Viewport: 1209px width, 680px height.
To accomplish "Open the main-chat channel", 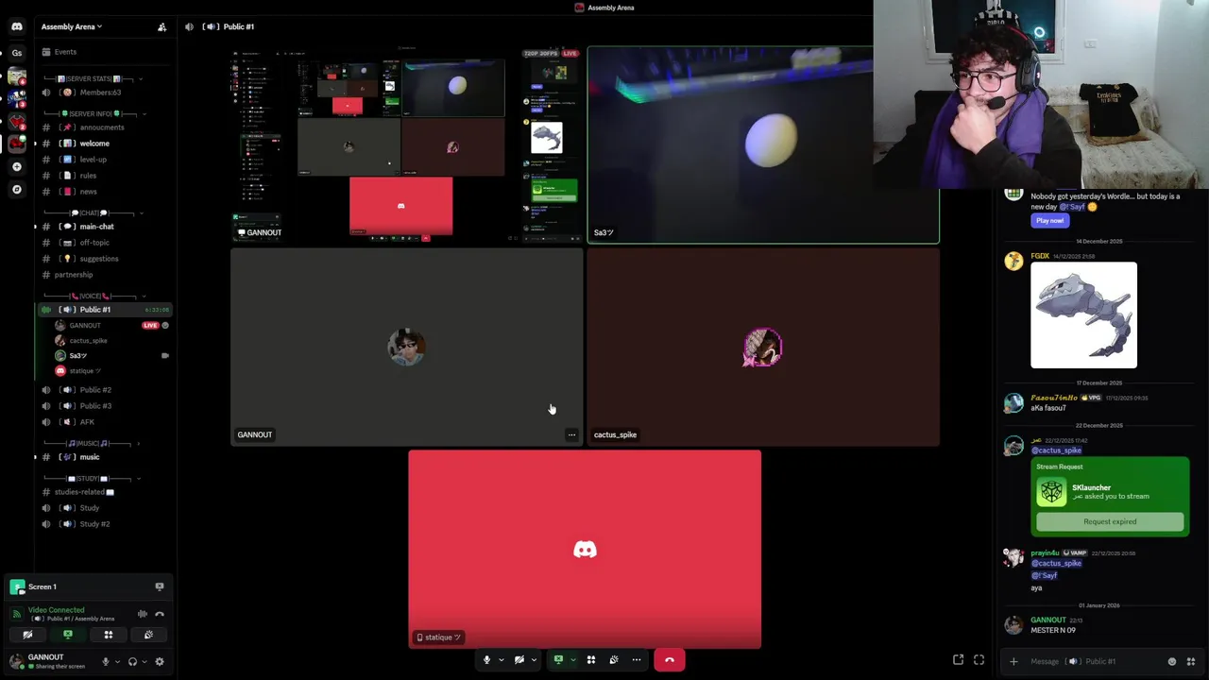I will point(105,227).
